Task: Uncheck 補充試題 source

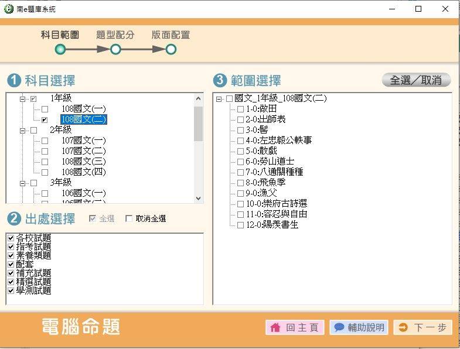Action: coord(11,273)
